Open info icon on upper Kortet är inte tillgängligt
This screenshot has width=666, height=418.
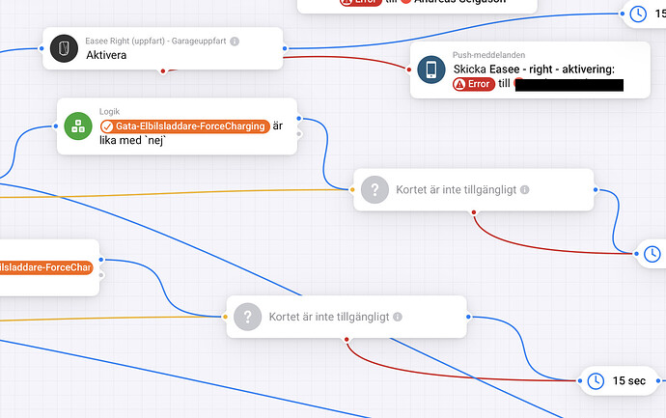(x=525, y=190)
